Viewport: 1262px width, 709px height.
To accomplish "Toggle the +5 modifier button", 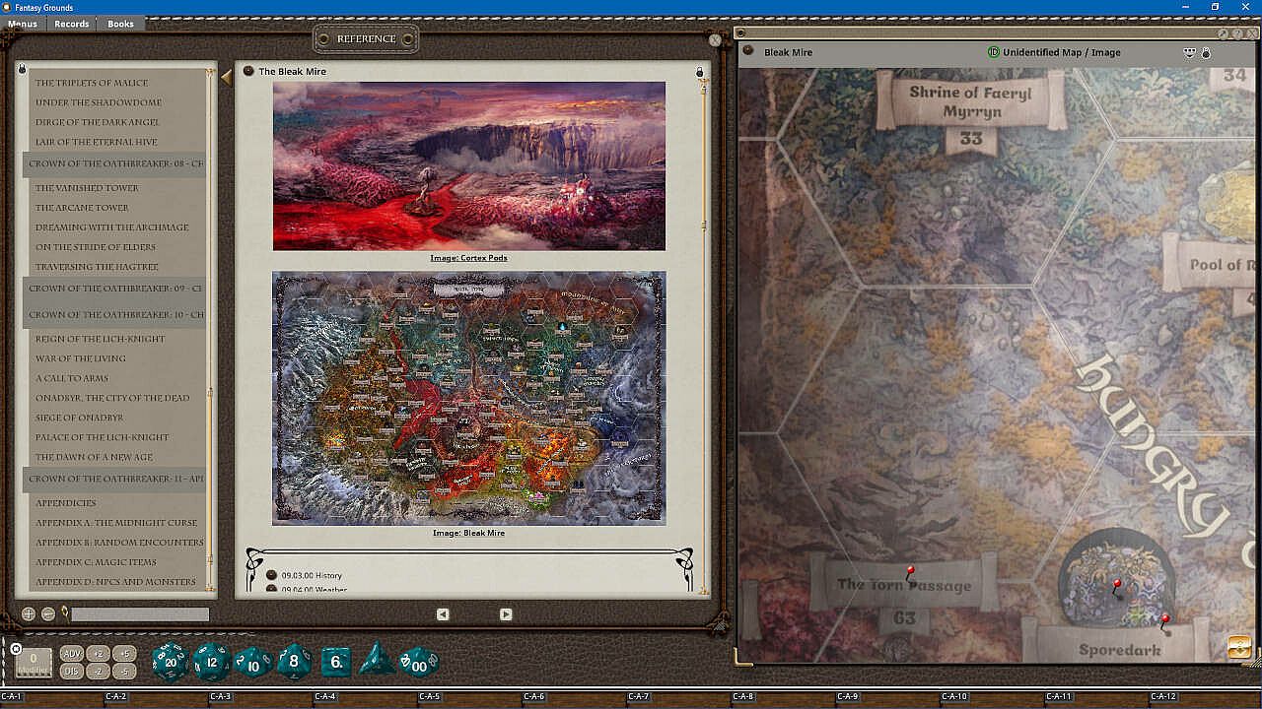I will point(123,654).
